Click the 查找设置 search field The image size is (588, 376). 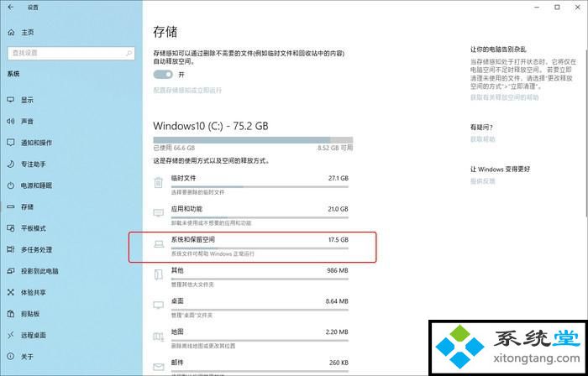[x=71, y=53]
